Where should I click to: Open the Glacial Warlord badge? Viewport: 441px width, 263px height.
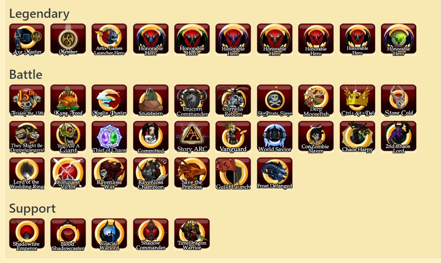click(109, 234)
